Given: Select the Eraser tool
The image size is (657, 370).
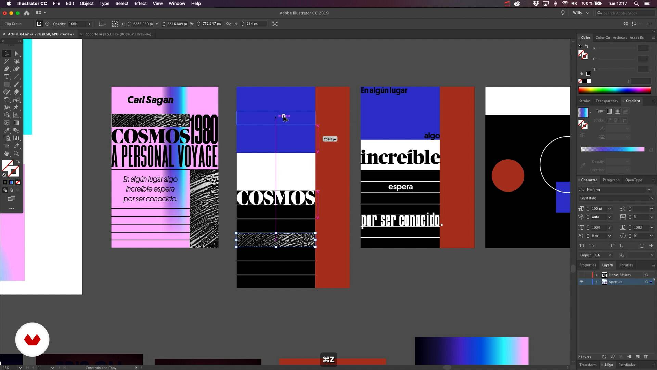Looking at the screenshot, I should coord(16,92).
